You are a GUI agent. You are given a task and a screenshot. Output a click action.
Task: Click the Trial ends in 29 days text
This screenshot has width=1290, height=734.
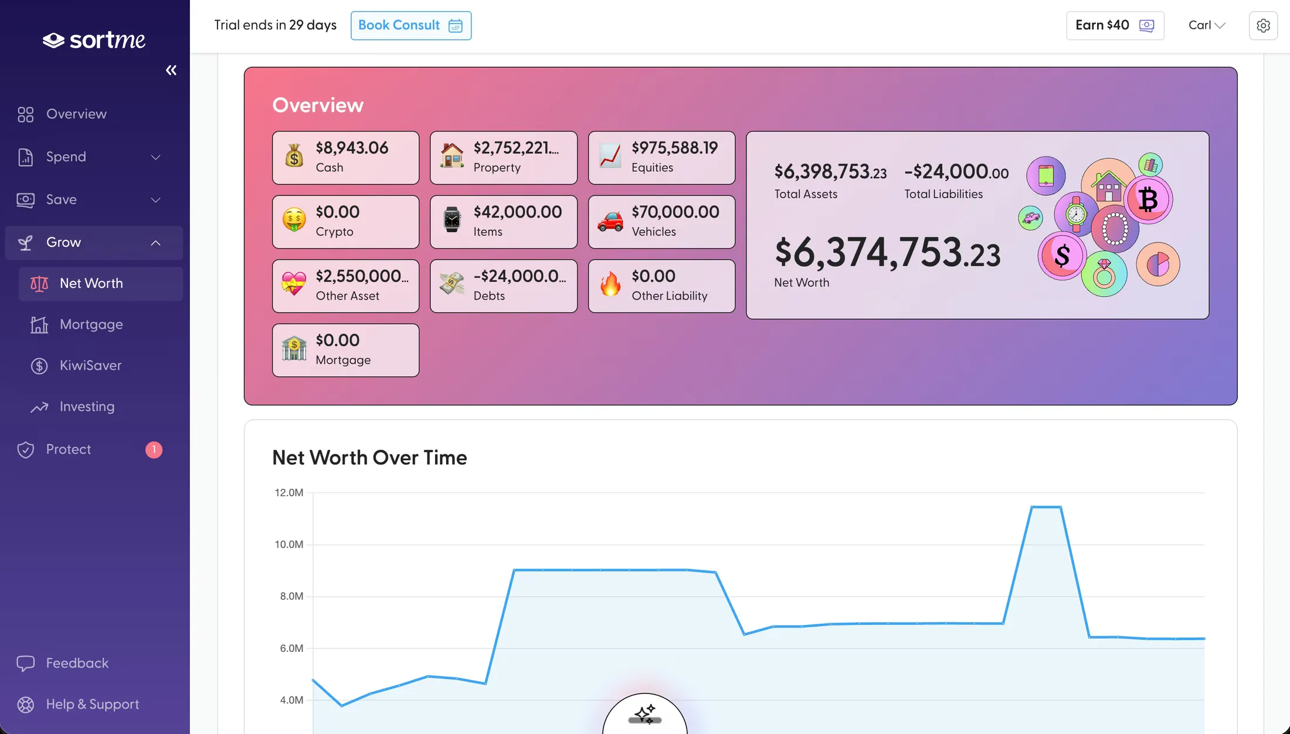[275, 25]
